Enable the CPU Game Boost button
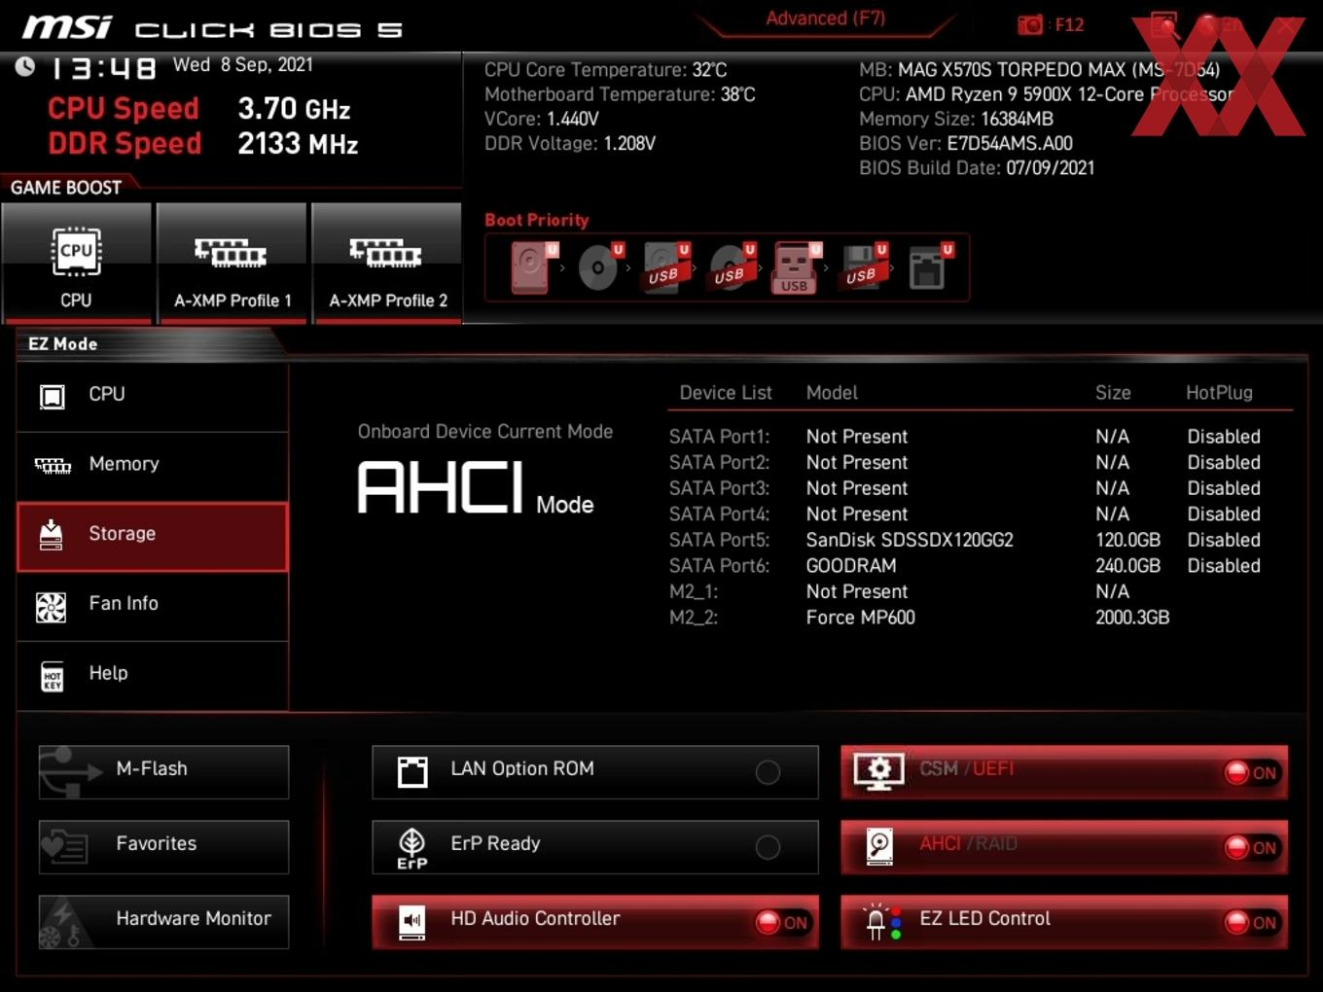1323x992 pixels. [77, 263]
